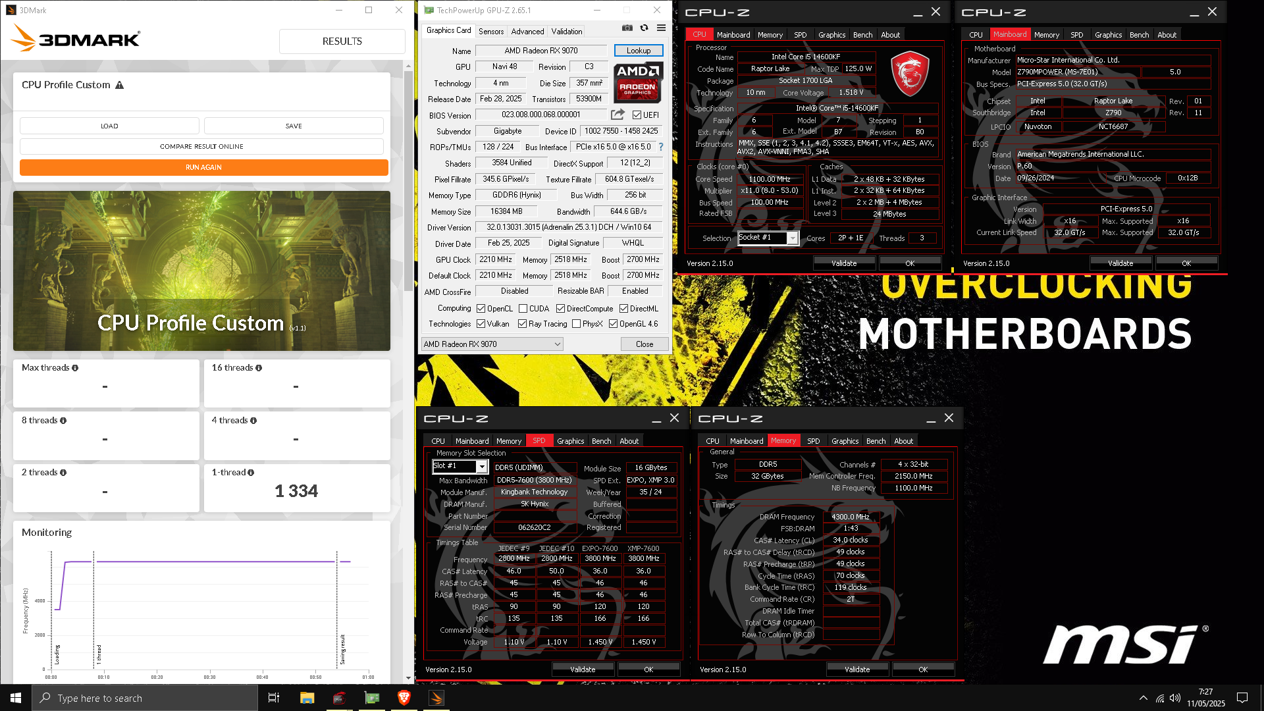Viewport: 1264px width, 711px height.
Task: Click COMPARE RESULT ONLINE button
Action: click(201, 146)
